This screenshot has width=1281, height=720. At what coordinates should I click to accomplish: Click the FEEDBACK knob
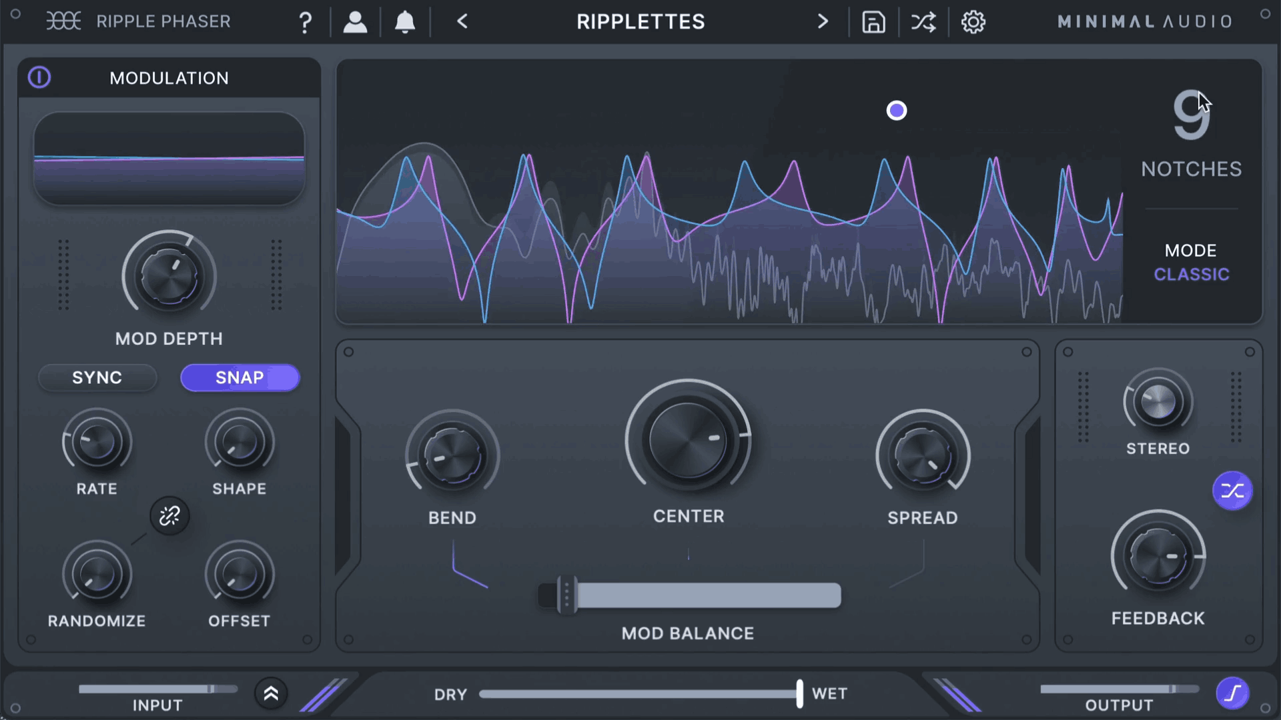coord(1159,555)
